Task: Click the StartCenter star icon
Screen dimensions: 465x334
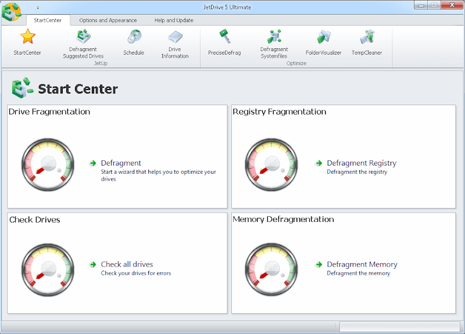Action: [x=27, y=37]
